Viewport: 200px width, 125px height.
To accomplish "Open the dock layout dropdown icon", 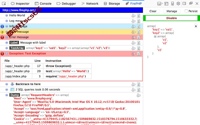I will [160, 3].
